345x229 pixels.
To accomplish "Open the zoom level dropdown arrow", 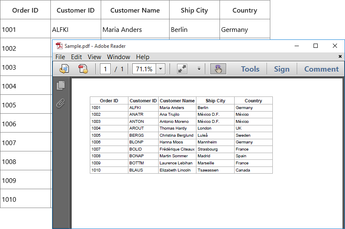I will point(161,69).
